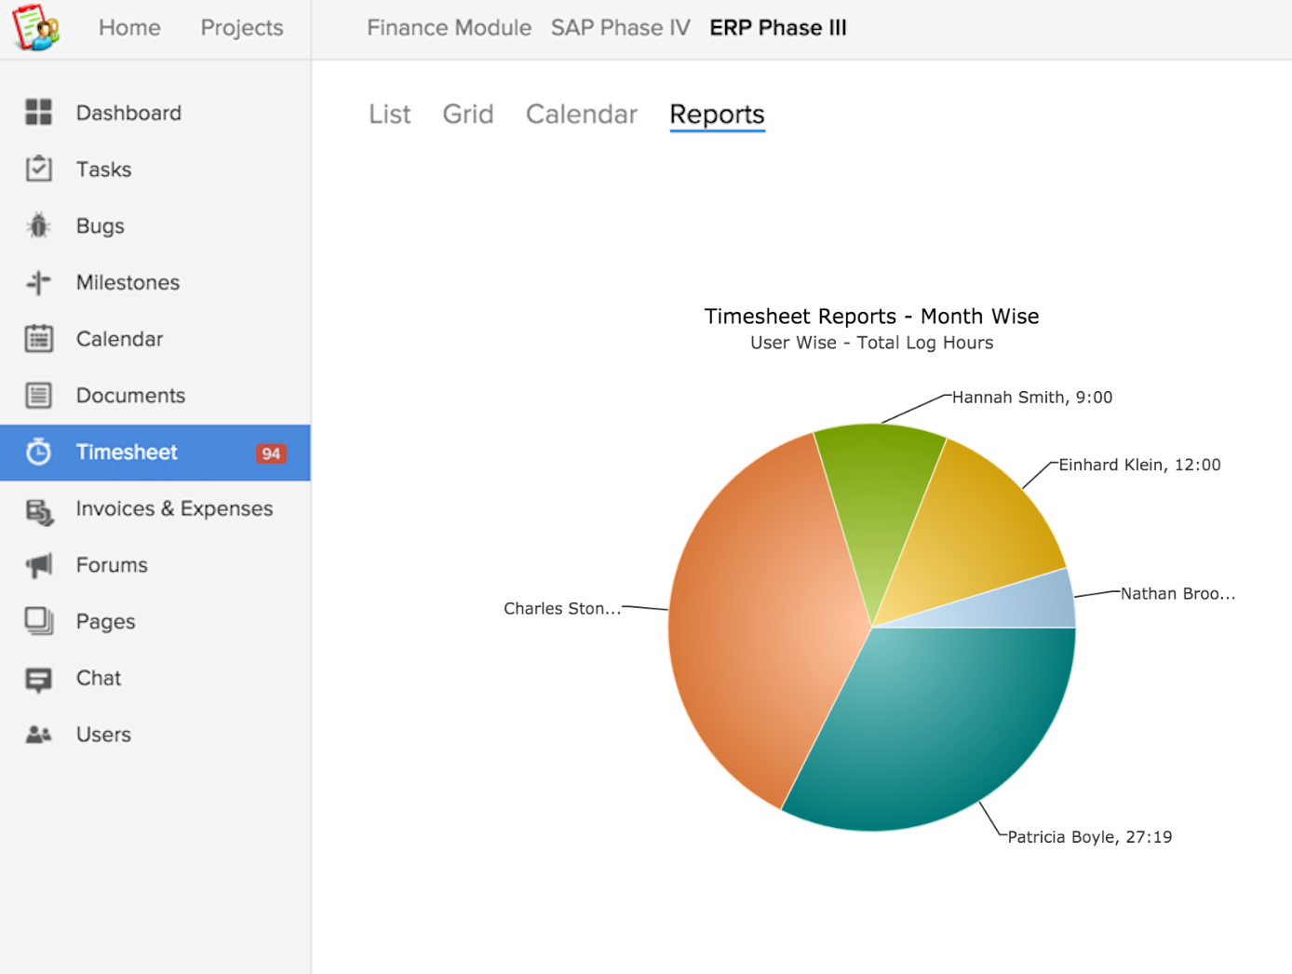This screenshot has width=1292, height=974.
Task: Open the Calendar view tab
Action: click(x=581, y=115)
